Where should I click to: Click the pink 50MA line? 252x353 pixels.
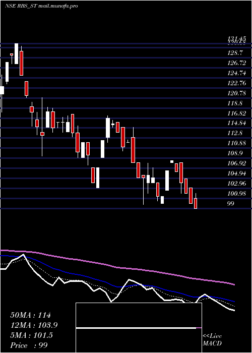click(117, 267)
